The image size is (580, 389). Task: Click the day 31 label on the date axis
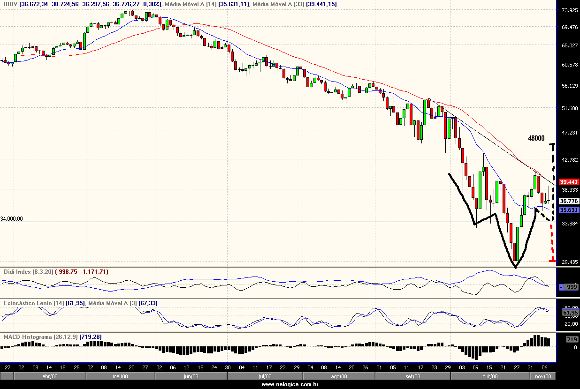coord(531,368)
